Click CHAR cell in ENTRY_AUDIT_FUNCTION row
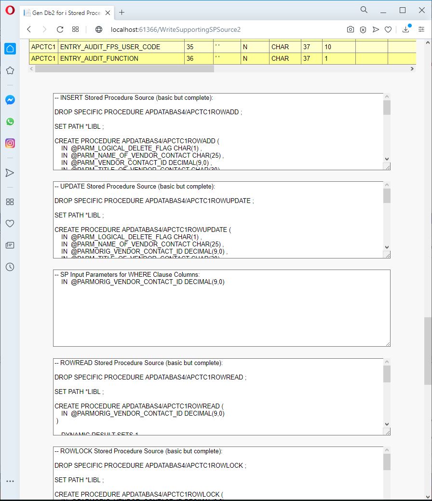The width and height of the screenshot is (432, 501). coord(285,58)
